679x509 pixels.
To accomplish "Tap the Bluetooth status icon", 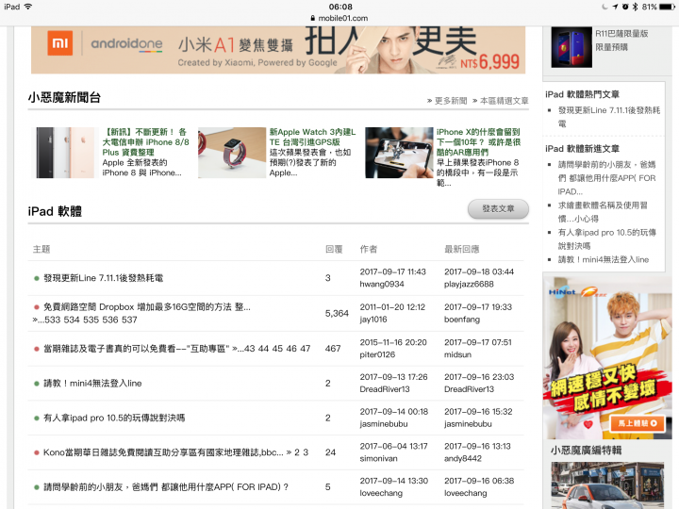I will [x=636, y=7].
